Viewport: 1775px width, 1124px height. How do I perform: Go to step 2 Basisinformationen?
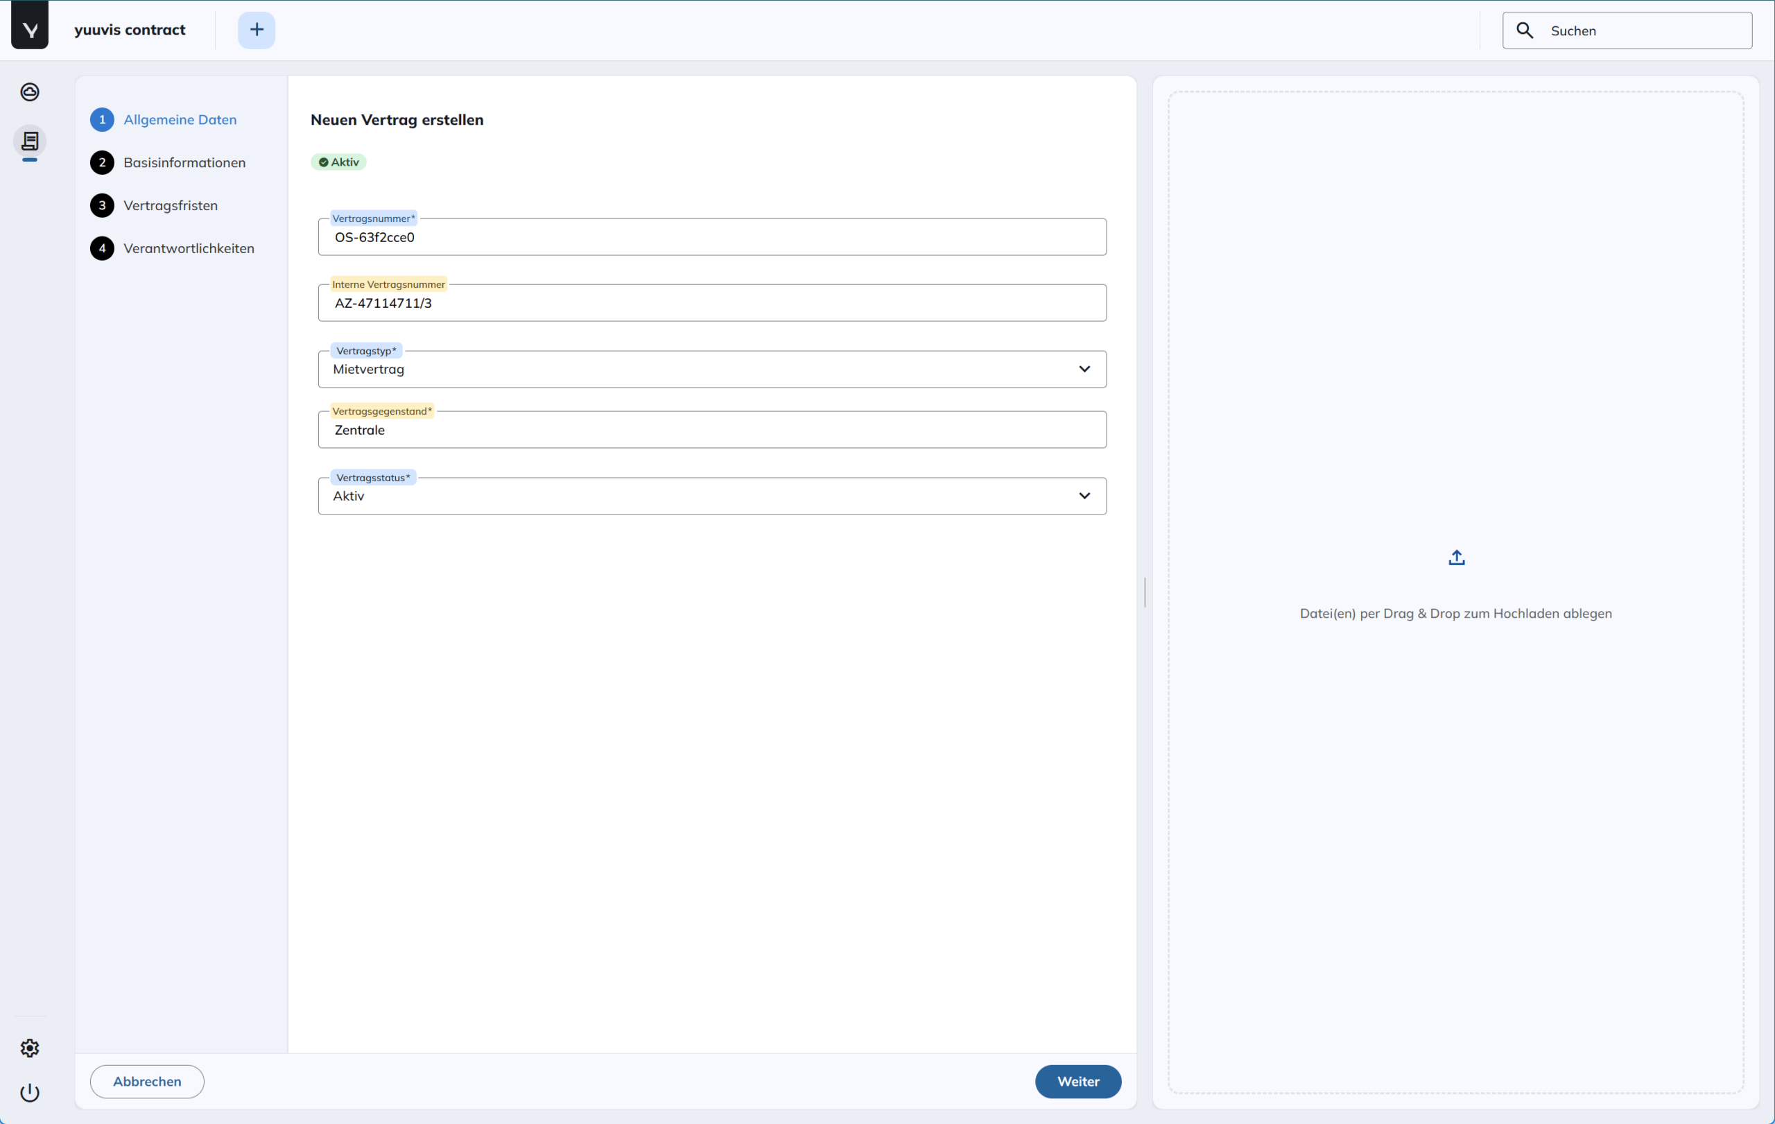coord(184,162)
